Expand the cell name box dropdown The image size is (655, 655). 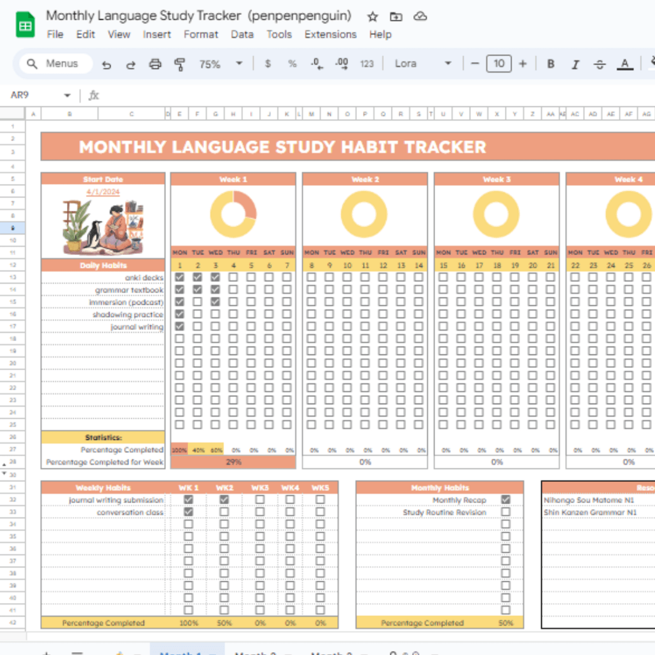tap(67, 96)
